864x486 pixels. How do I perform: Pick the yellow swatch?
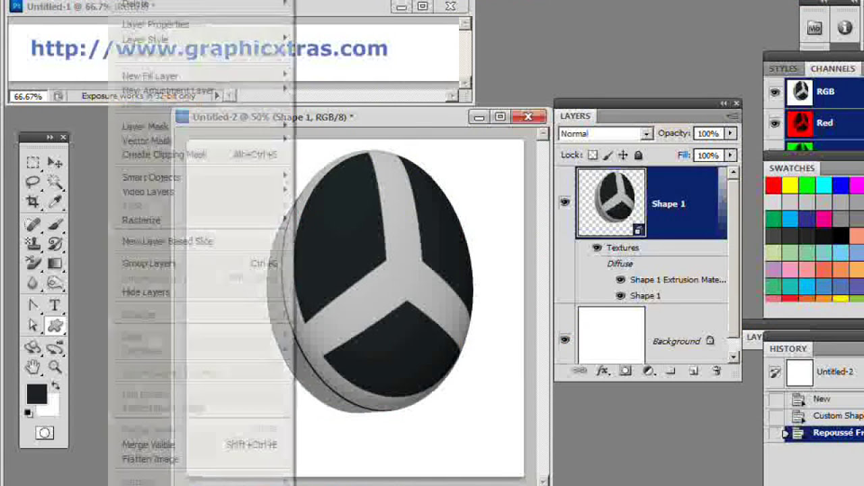790,185
